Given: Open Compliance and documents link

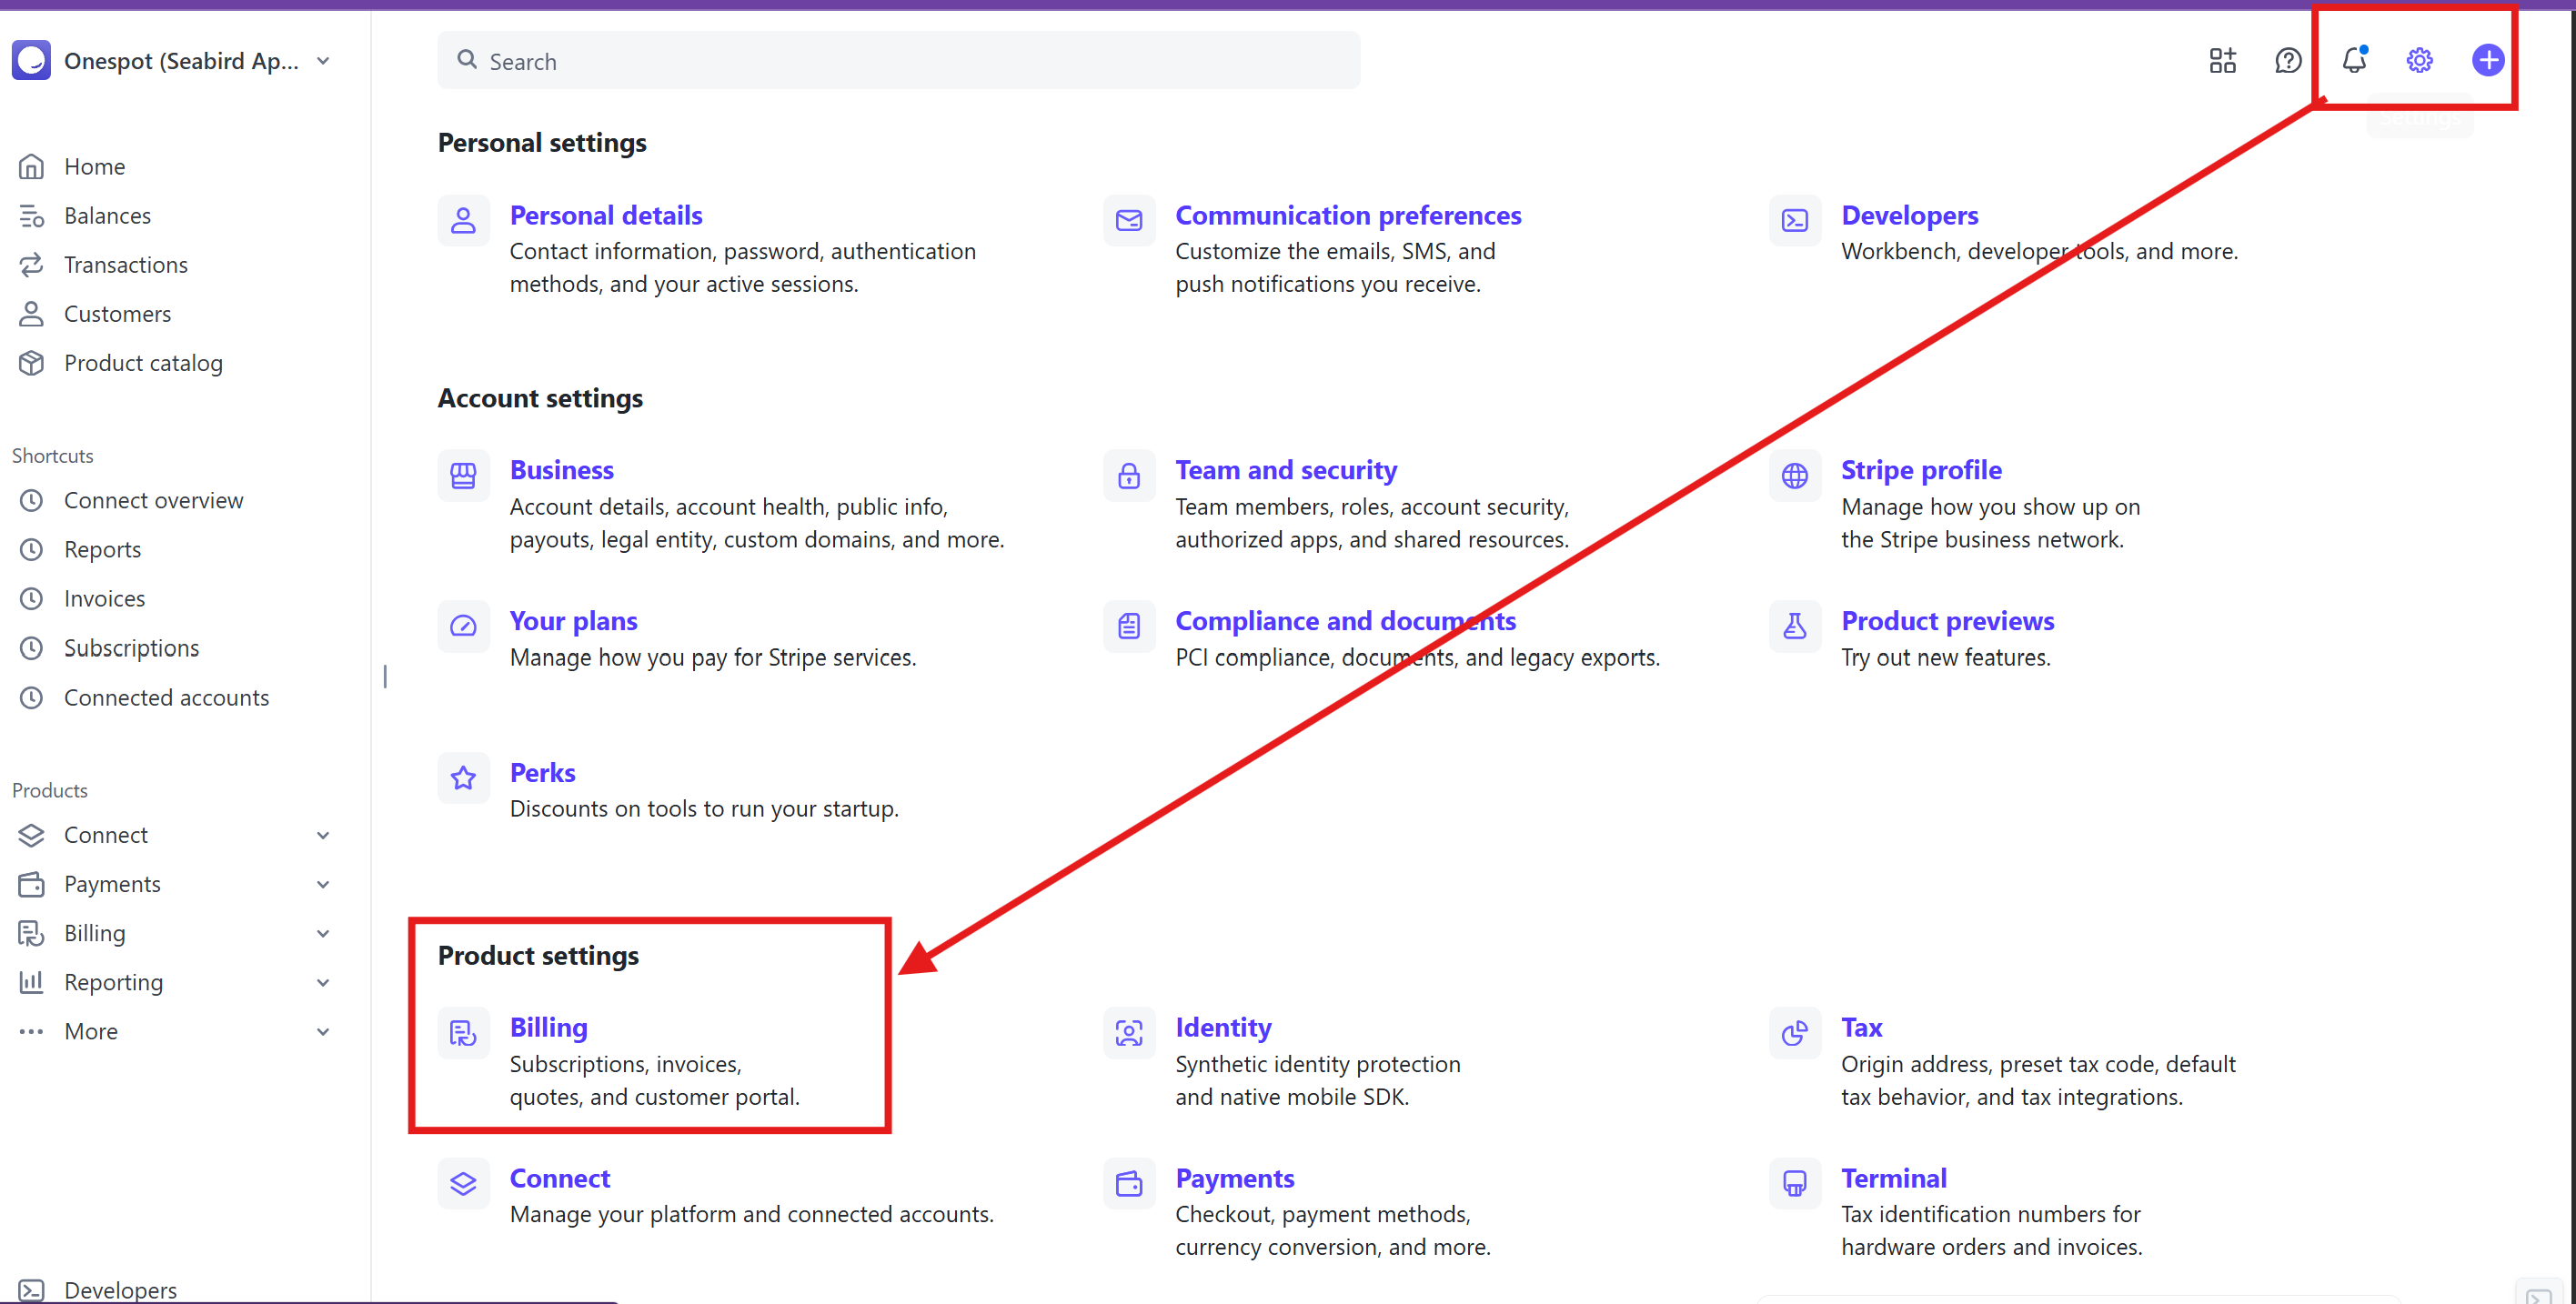Looking at the screenshot, I should [x=1344, y=621].
